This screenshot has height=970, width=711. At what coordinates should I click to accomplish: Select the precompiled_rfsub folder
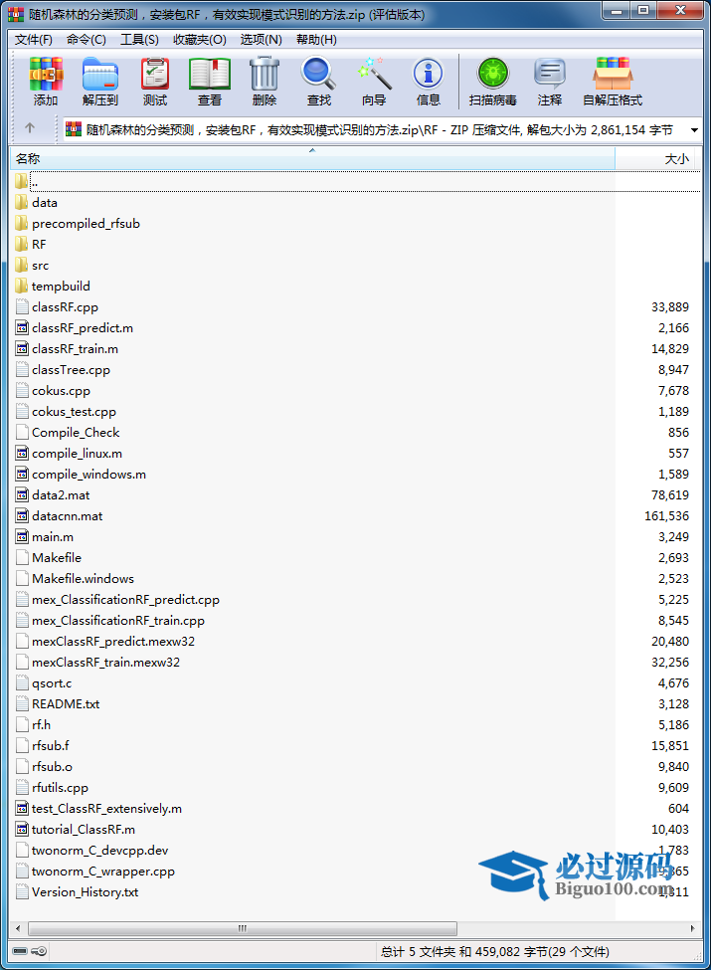tap(86, 224)
